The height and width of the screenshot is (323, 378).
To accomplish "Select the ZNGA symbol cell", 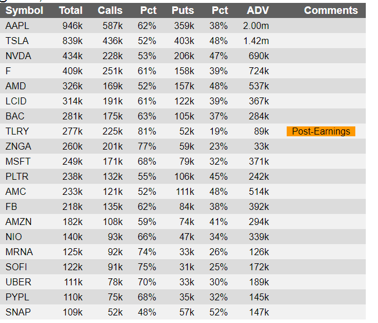I will [x=19, y=146].
